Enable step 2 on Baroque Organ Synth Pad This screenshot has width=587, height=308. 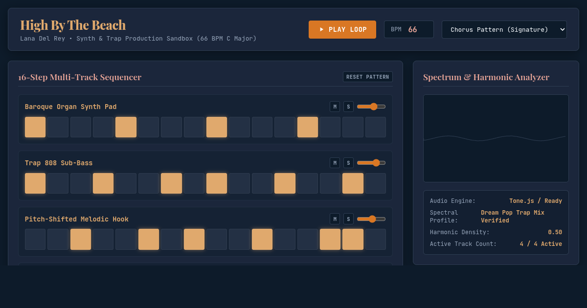point(58,127)
